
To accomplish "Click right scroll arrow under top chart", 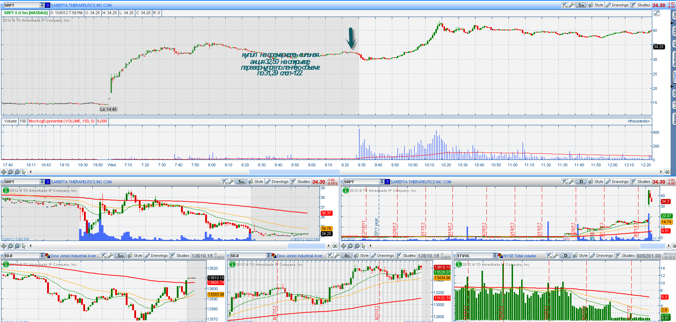I will pyautogui.click(x=661, y=172).
